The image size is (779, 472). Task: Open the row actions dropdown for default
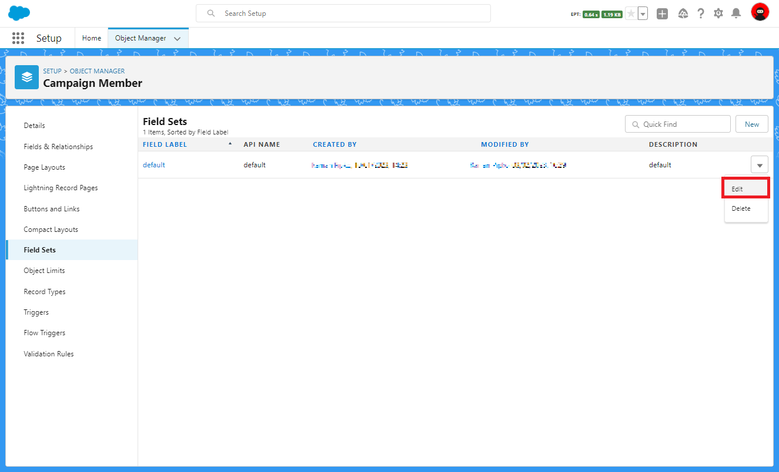pos(760,164)
